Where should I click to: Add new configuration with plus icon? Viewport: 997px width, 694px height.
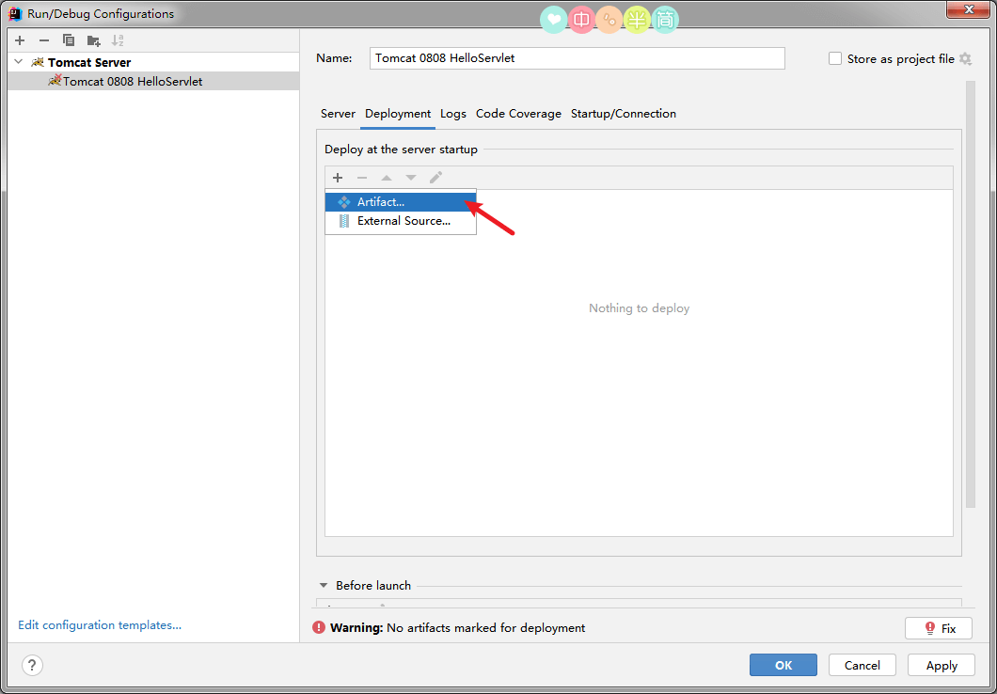tap(20, 40)
